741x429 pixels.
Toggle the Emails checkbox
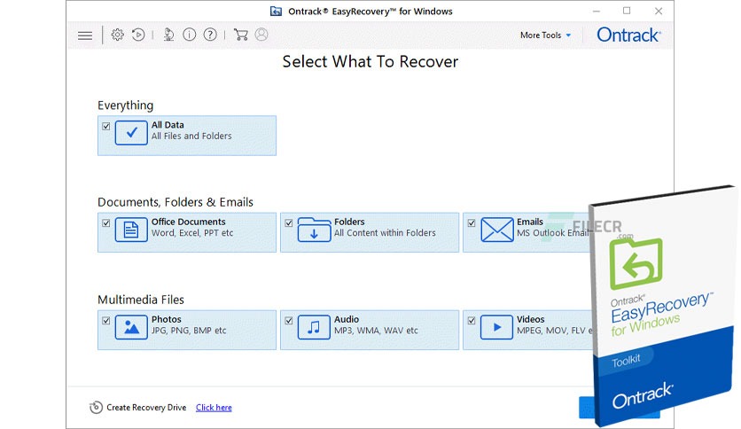point(472,223)
